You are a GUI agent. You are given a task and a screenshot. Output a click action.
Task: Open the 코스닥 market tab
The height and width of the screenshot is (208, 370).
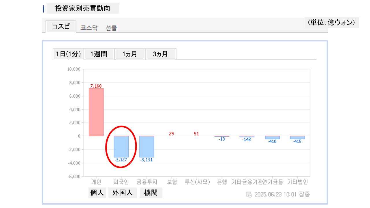(89, 28)
